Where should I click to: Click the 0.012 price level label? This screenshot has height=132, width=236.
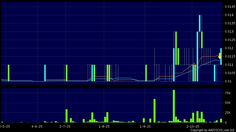[x=229, y=48]
